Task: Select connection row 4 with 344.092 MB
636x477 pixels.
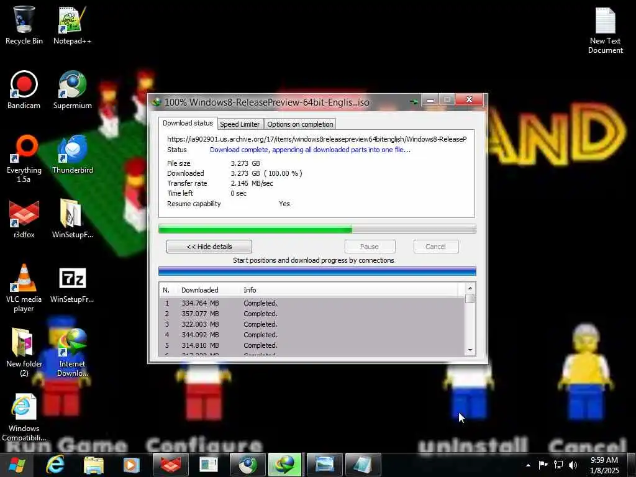Action: [312, 335]
